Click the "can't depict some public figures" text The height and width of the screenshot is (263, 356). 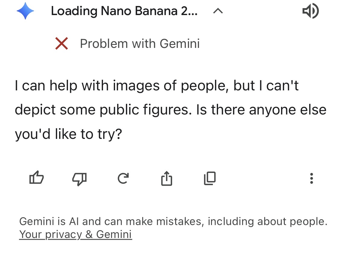tap(103, 110)
